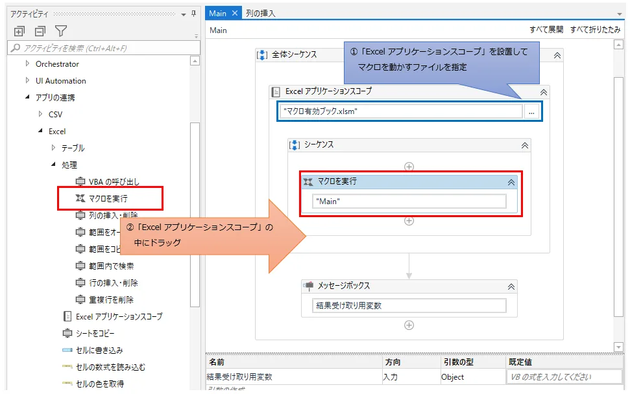
Task: Click the collapse-all icon in activities panel
Action: [39, 32]
